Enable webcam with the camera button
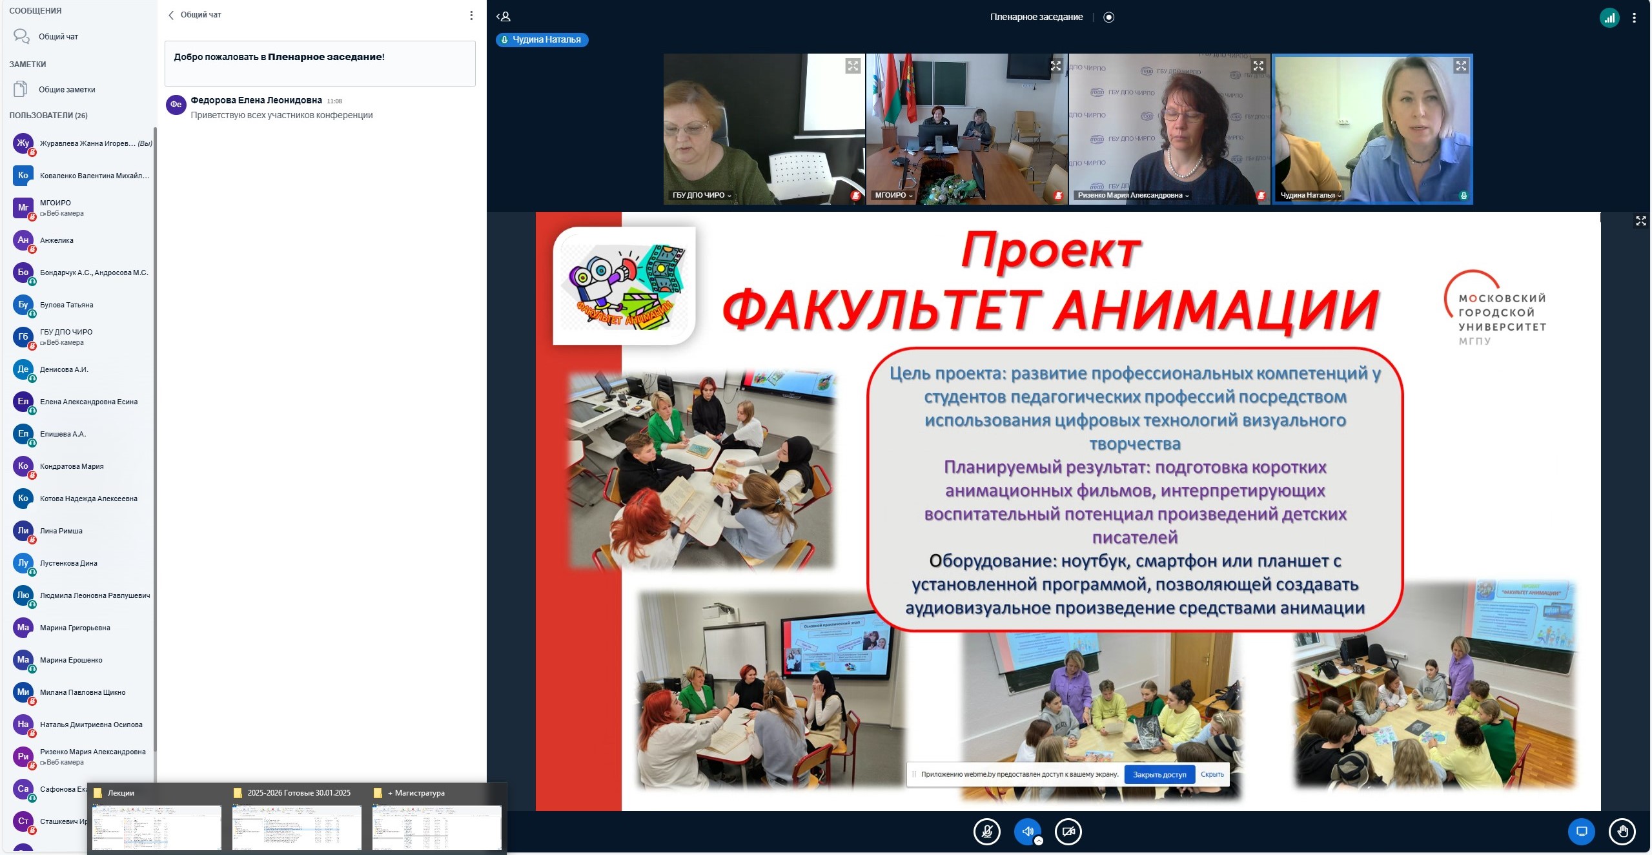The width and height of the screenshot is (1652, 855). coord(1068,832)
